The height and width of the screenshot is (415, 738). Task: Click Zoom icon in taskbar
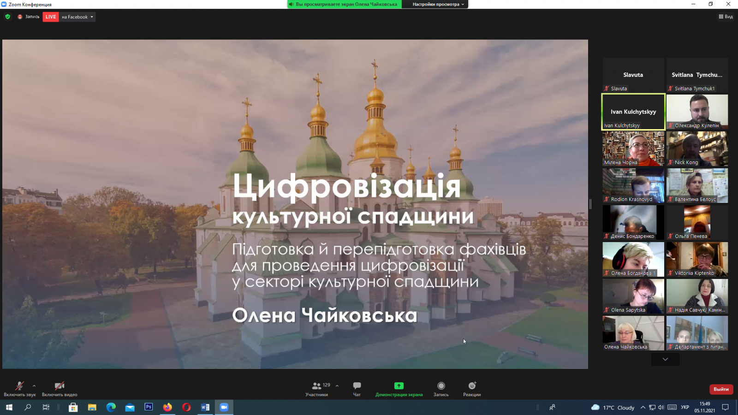click(224, 407)
